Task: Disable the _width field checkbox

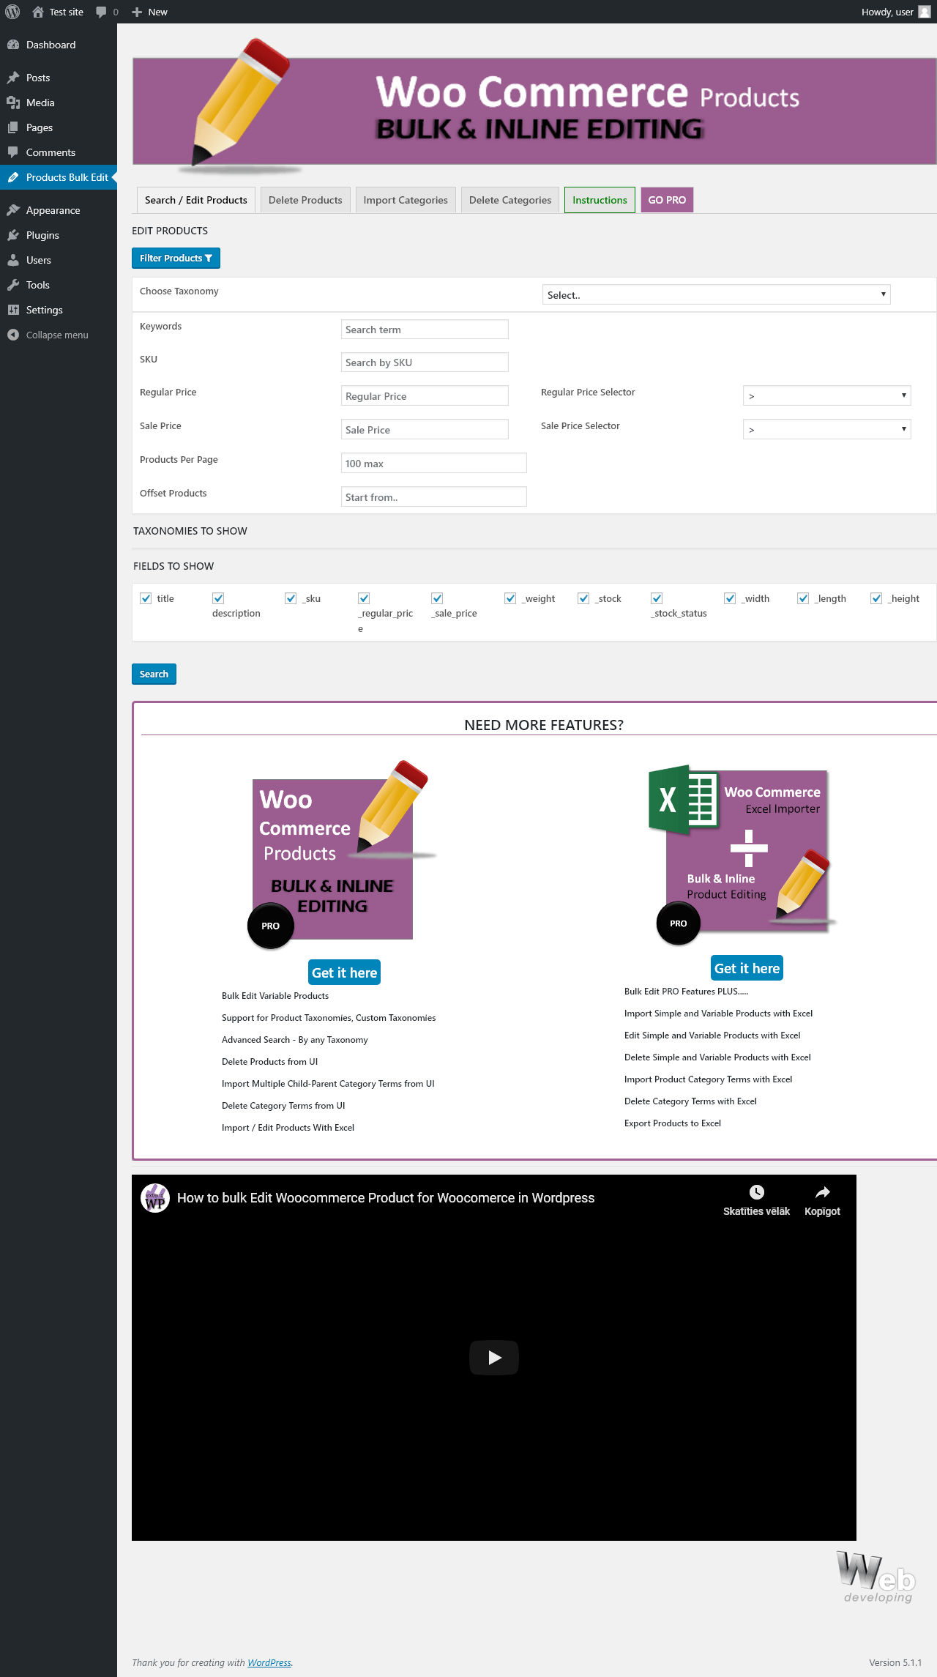Action: (730, 598)
